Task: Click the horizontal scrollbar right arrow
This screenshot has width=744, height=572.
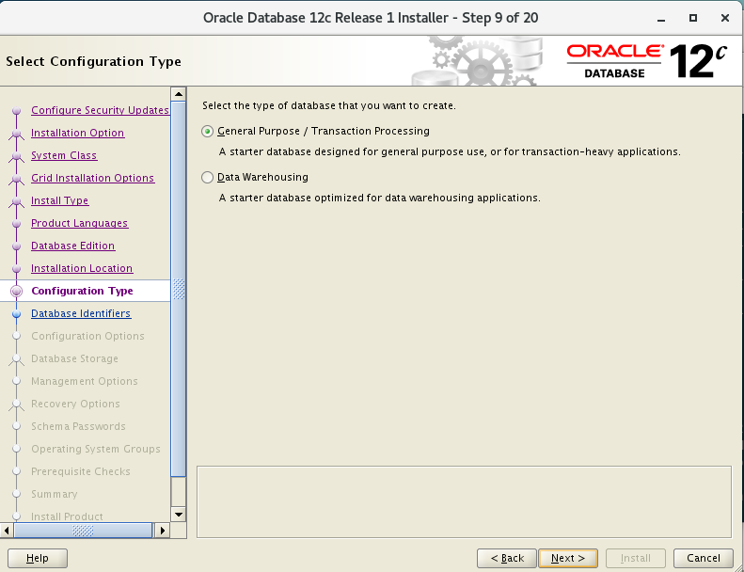Action: point(162,531)
